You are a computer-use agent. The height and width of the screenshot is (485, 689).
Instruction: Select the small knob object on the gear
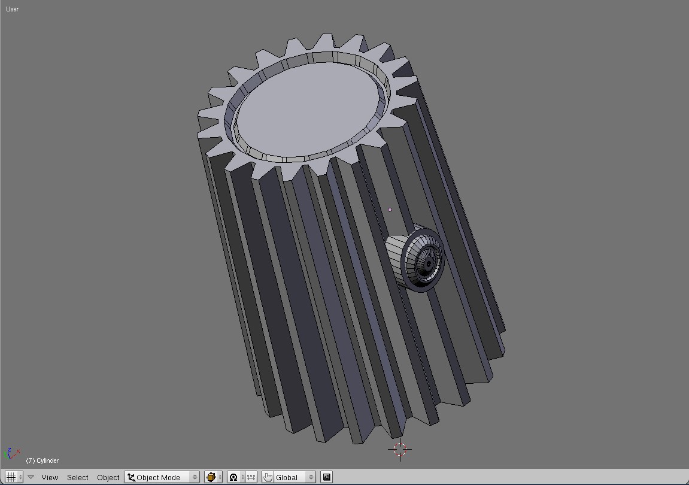(417, 259)
